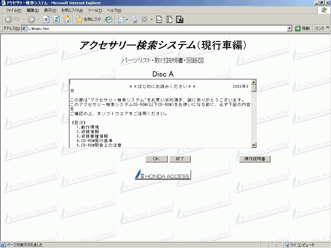Open the Mail envelope icon
This screenshot has height=248, width=331.
[122, 19]
